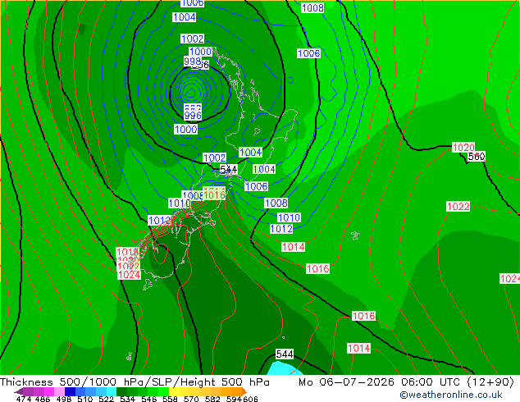Click the dark blue swatch in the thickness legend
The width and height of the screenshot is (520, 402).
pyautogui.click(x=70, y=391)
